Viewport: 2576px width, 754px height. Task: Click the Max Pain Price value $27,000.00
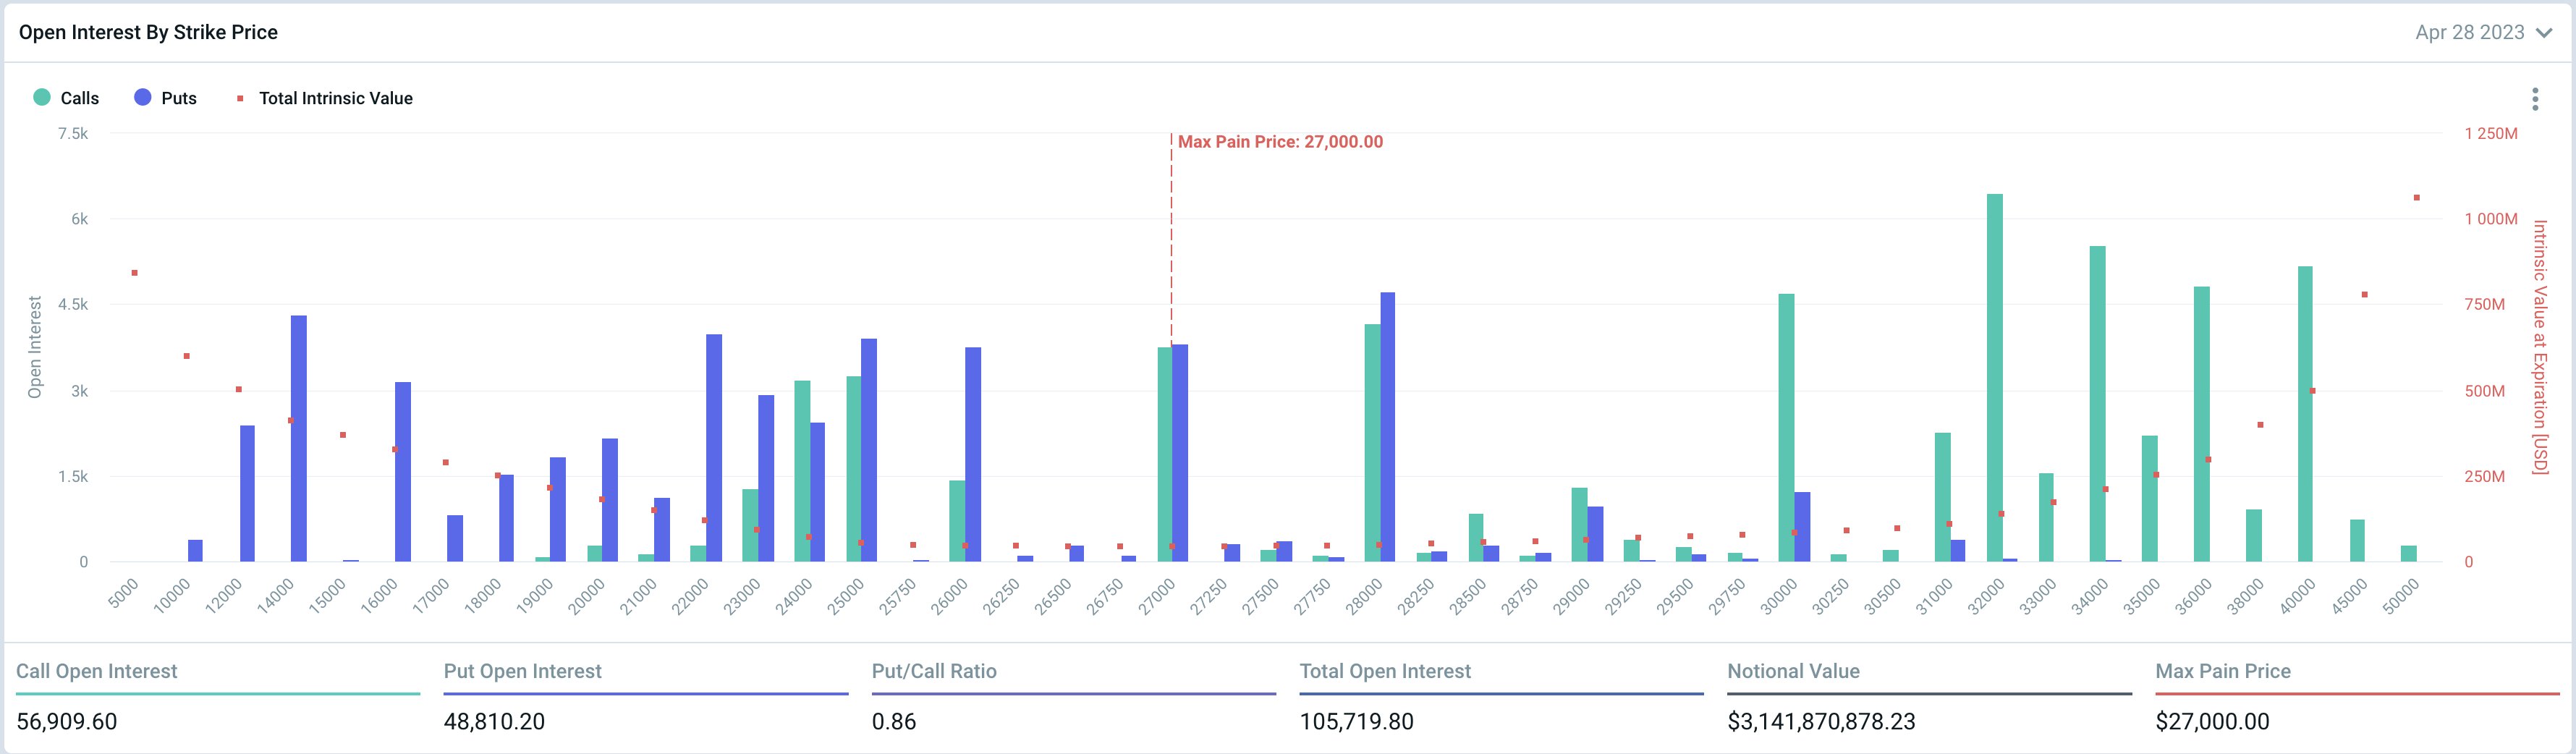coord(2212,721)
